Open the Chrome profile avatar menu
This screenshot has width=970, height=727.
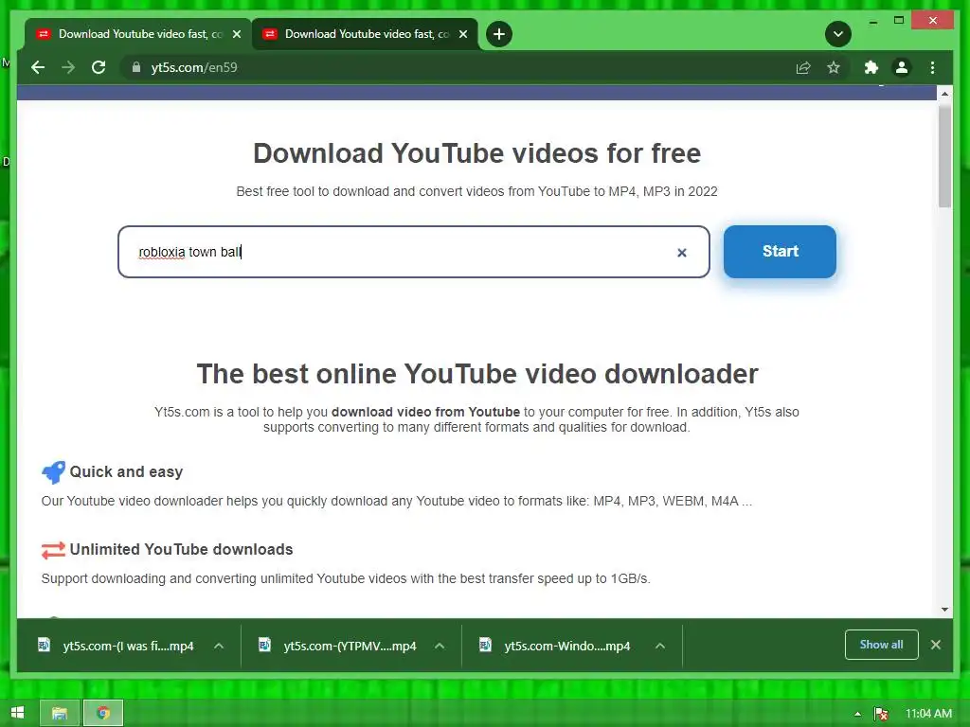click(x=902, y=67)
